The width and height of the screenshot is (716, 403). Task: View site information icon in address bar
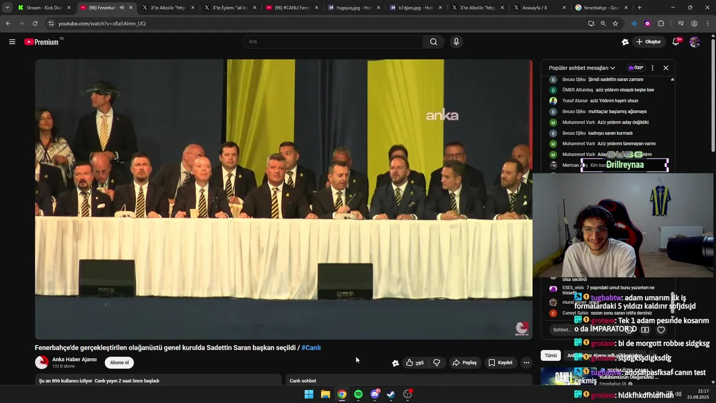coord(51,24)
